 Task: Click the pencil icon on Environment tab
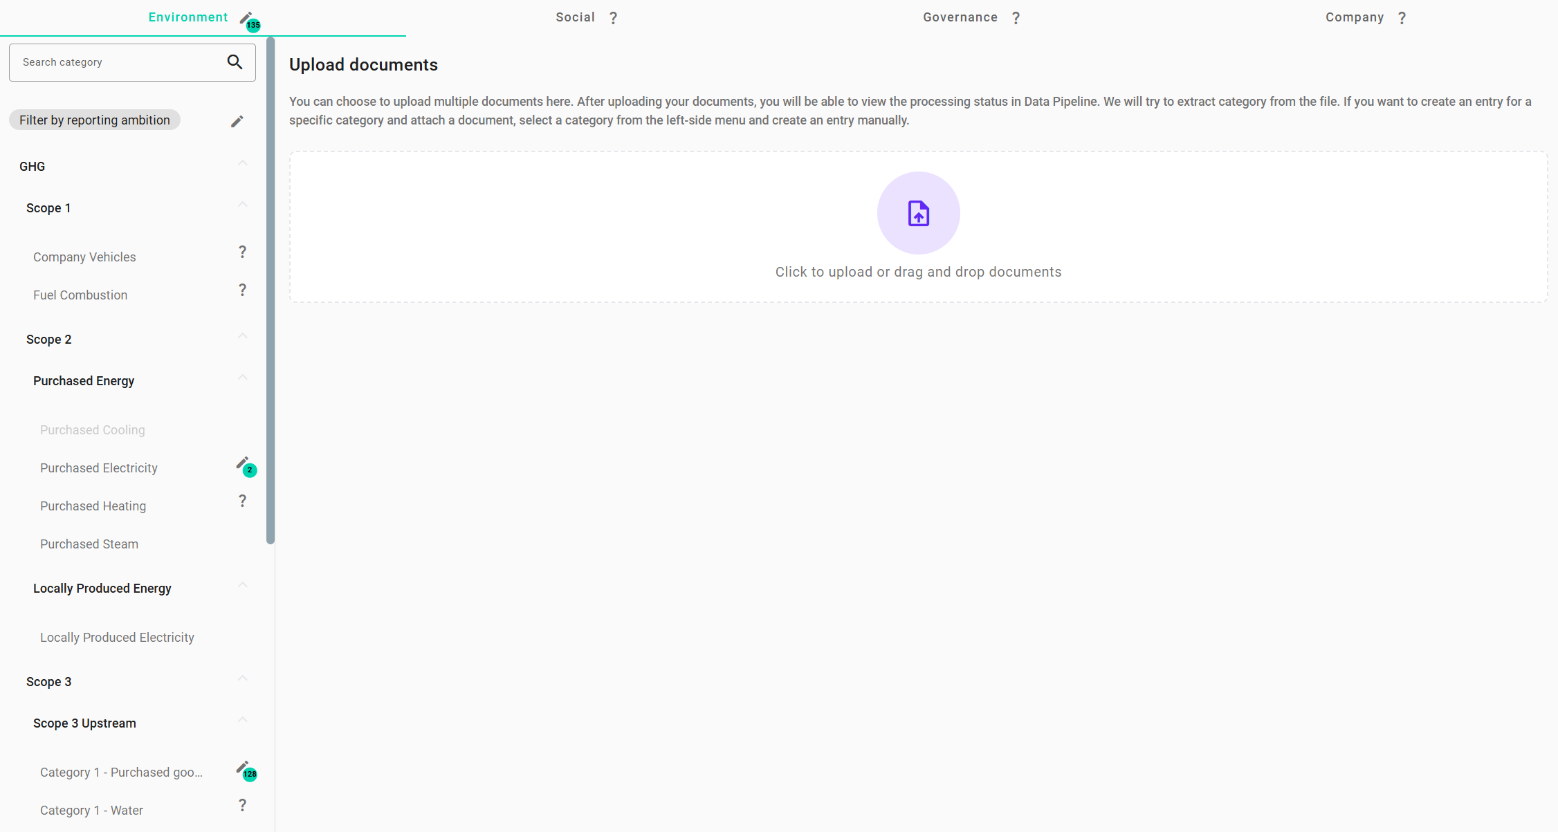pyautogui.click(x=246, y=17)
